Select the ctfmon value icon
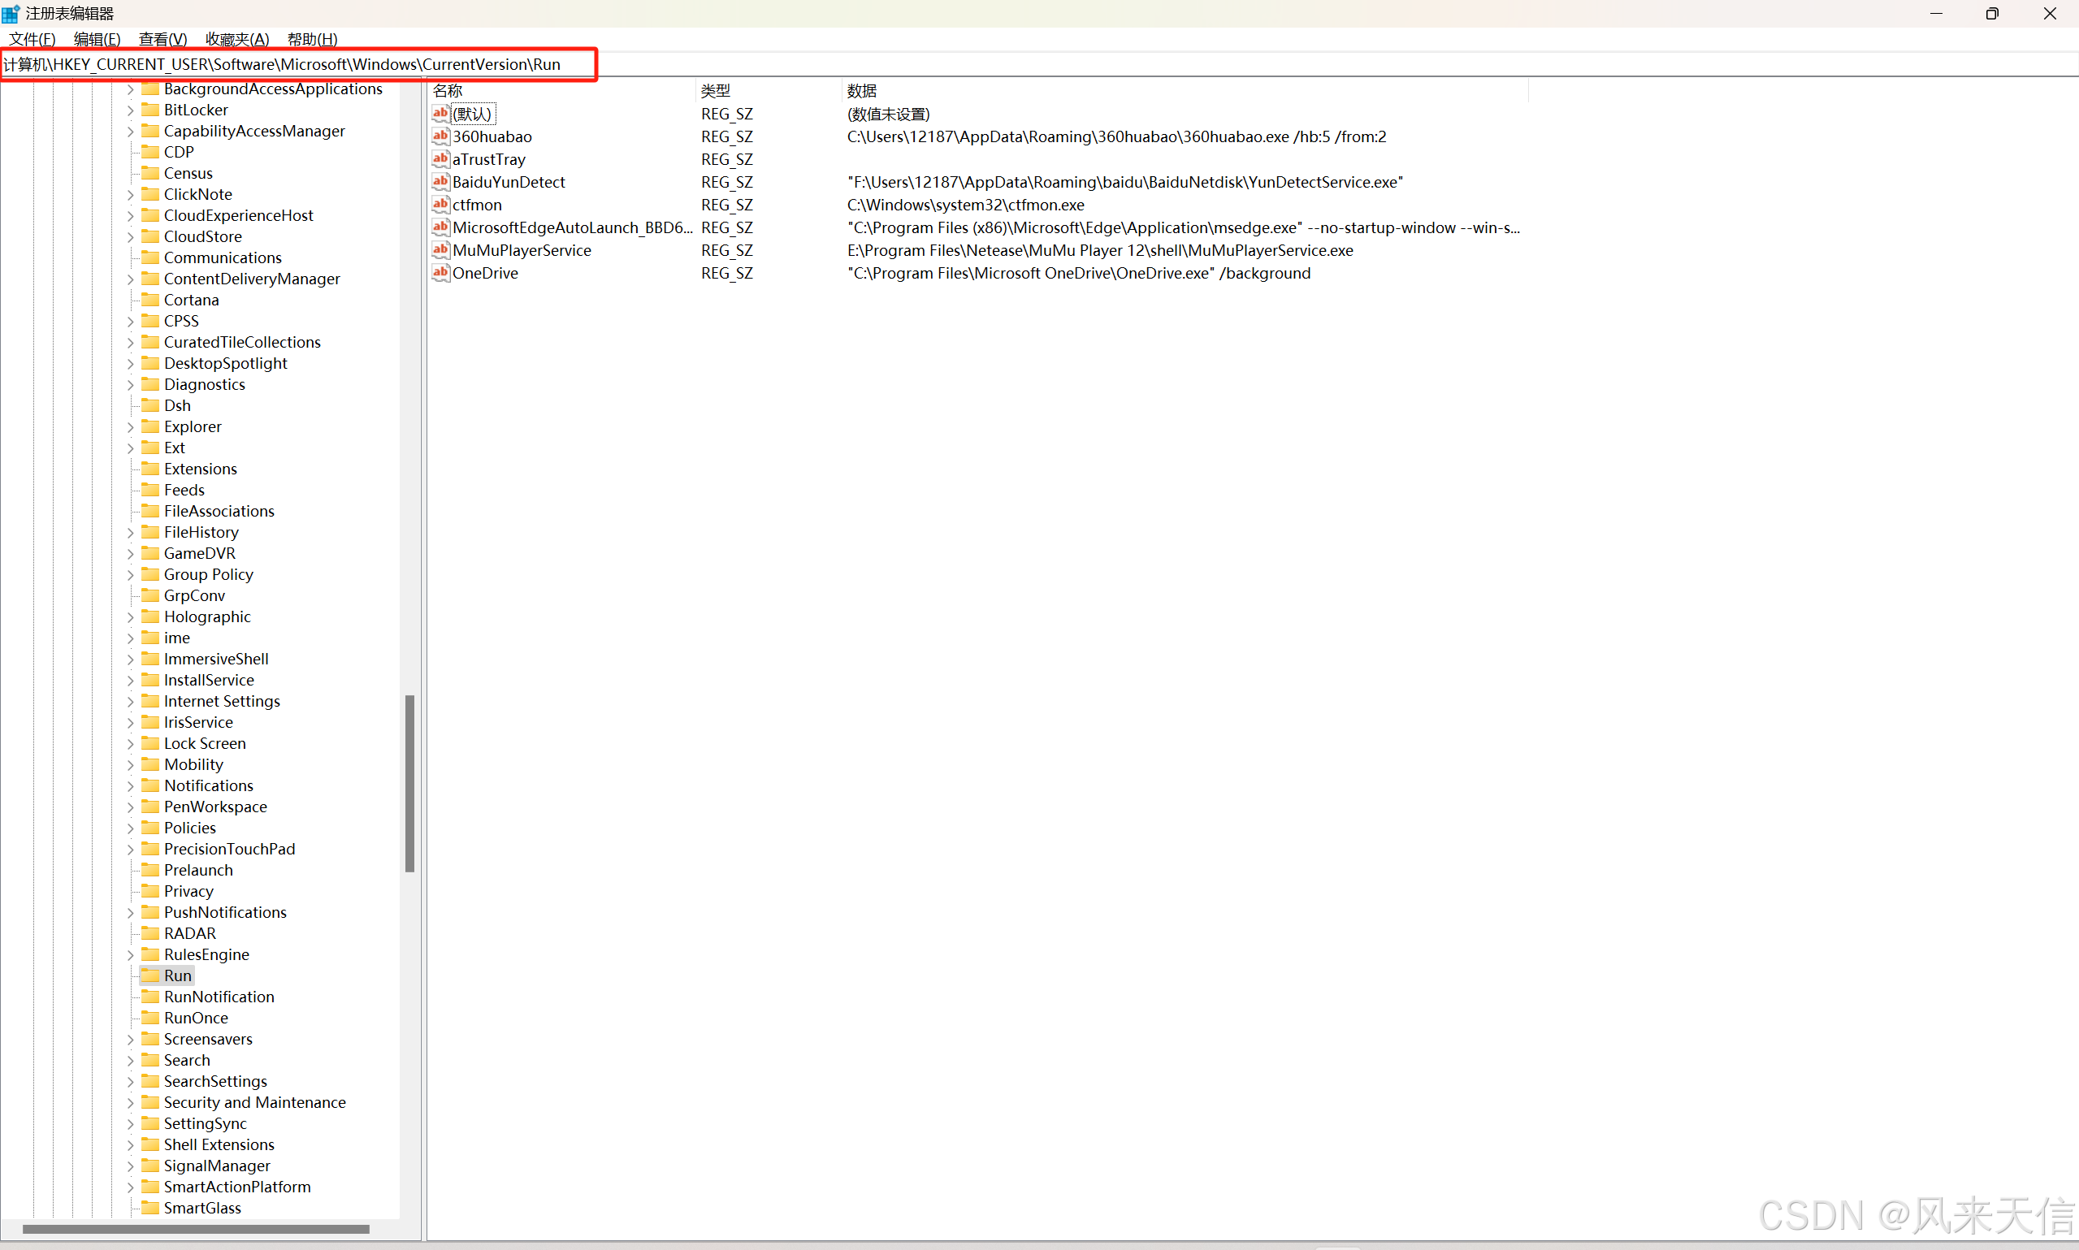 [x=440, y=205]
